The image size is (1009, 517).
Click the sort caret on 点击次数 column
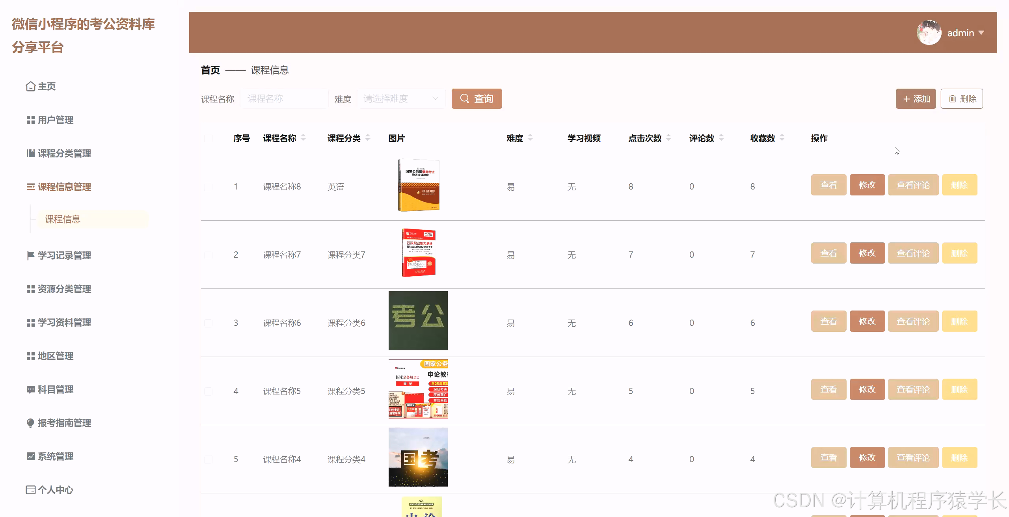668,138
